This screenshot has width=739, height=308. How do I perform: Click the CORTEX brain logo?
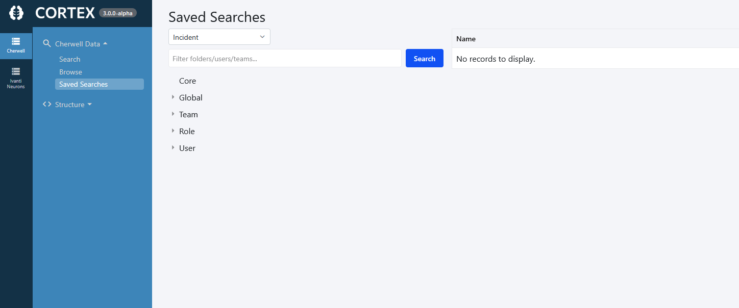16,12
